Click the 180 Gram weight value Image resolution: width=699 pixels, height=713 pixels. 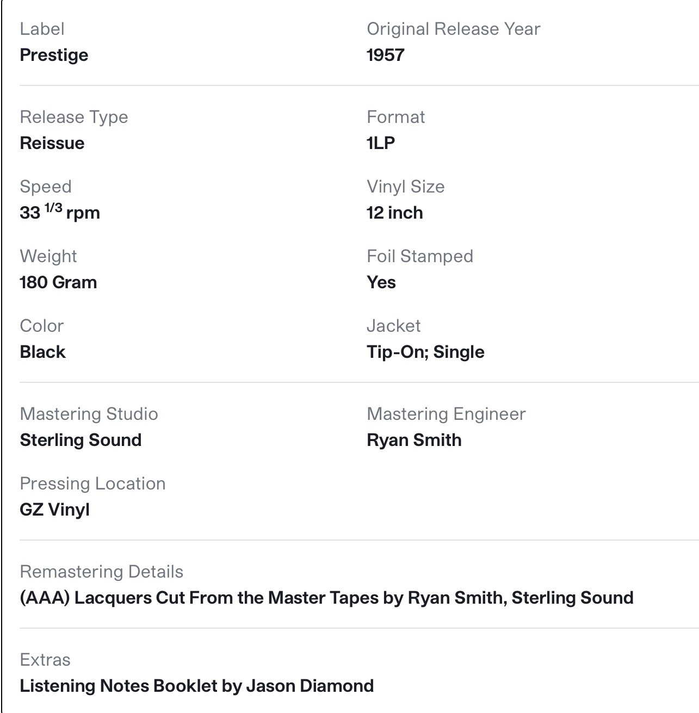58,282
